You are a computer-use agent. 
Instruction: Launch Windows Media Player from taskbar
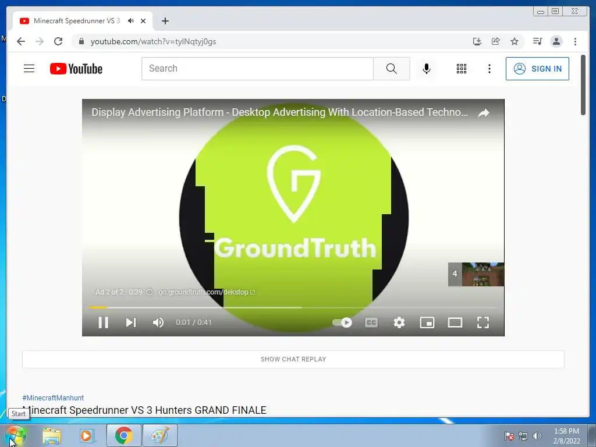[87, 436]
